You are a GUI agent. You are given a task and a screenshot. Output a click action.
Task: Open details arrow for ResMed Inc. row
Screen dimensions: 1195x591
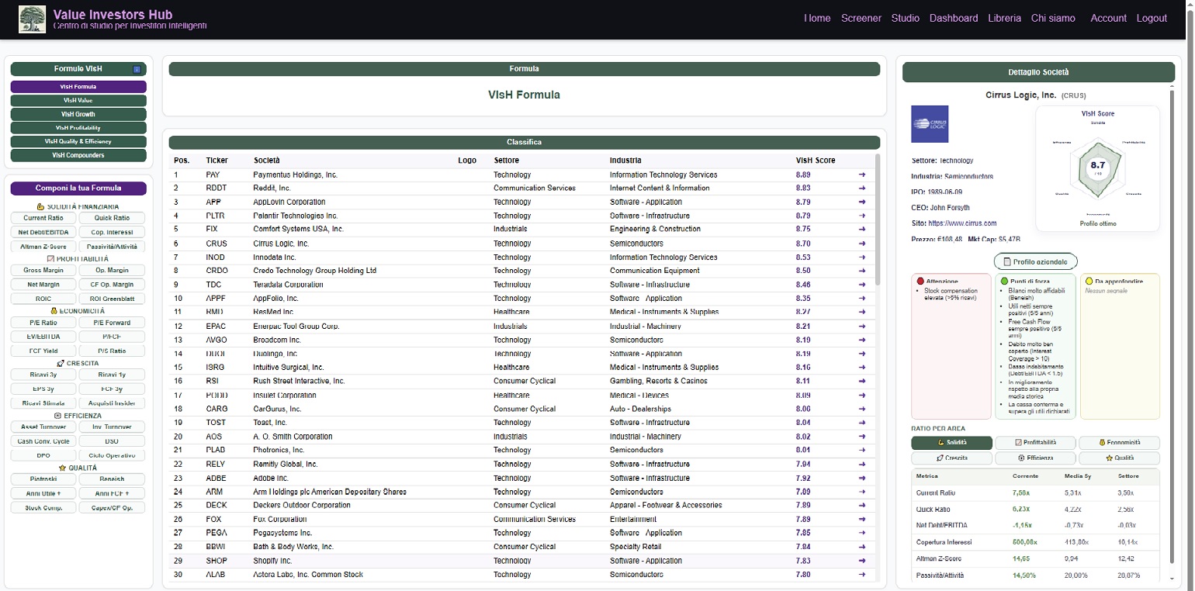click(862, 312)
